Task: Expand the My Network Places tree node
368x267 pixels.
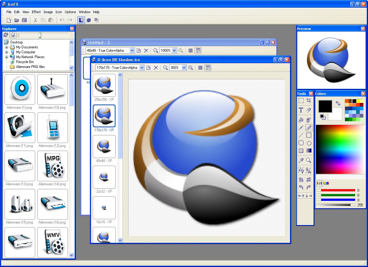Action: [x=6, y=57]
